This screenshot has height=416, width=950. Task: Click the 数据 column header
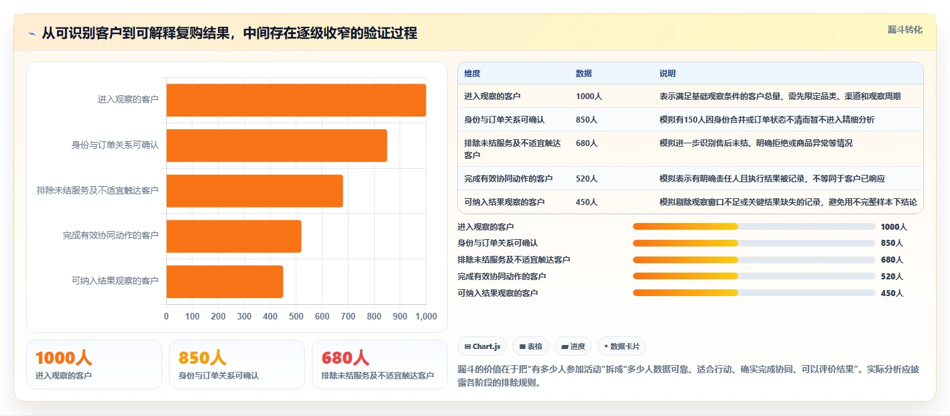coord(584,74)
